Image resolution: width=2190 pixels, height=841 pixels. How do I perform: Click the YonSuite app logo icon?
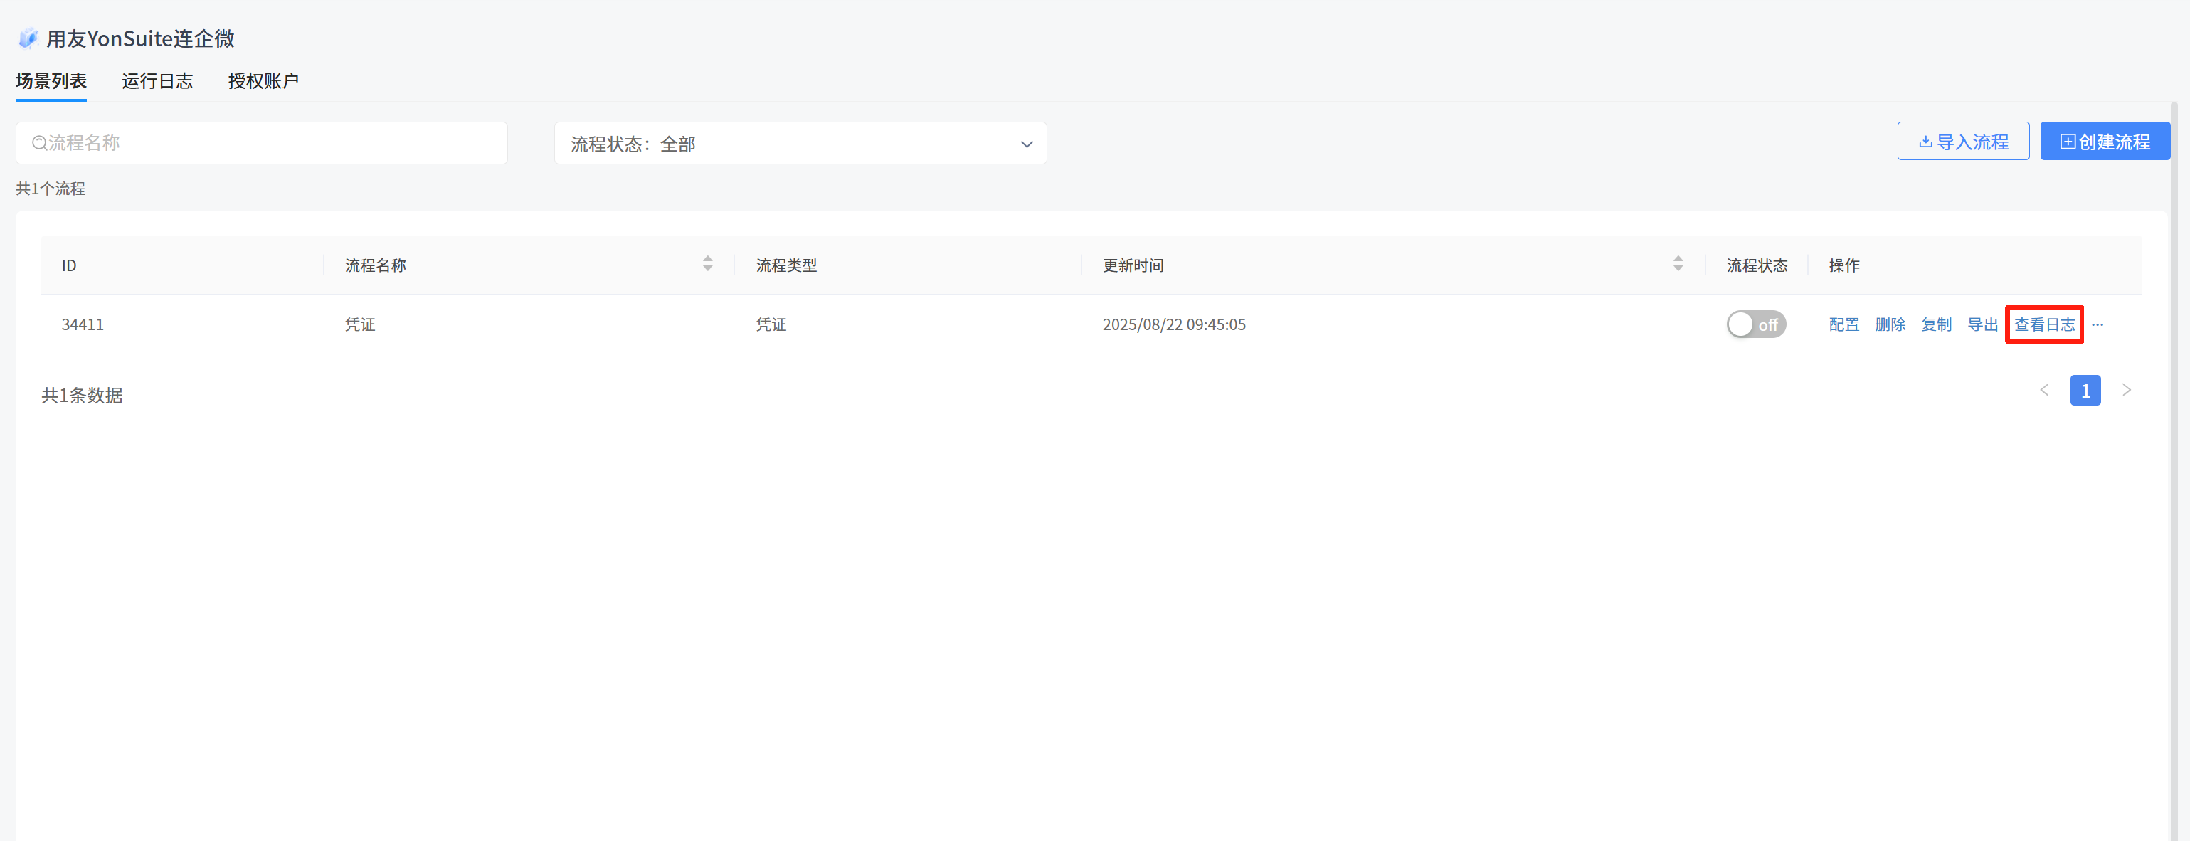coord(28,38)
